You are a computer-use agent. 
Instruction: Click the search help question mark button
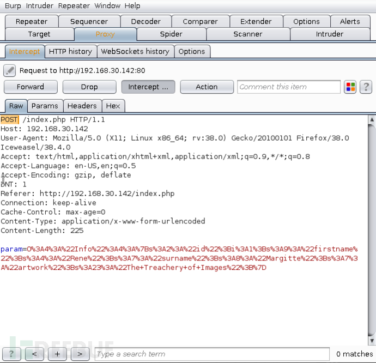tap(11, 354)
